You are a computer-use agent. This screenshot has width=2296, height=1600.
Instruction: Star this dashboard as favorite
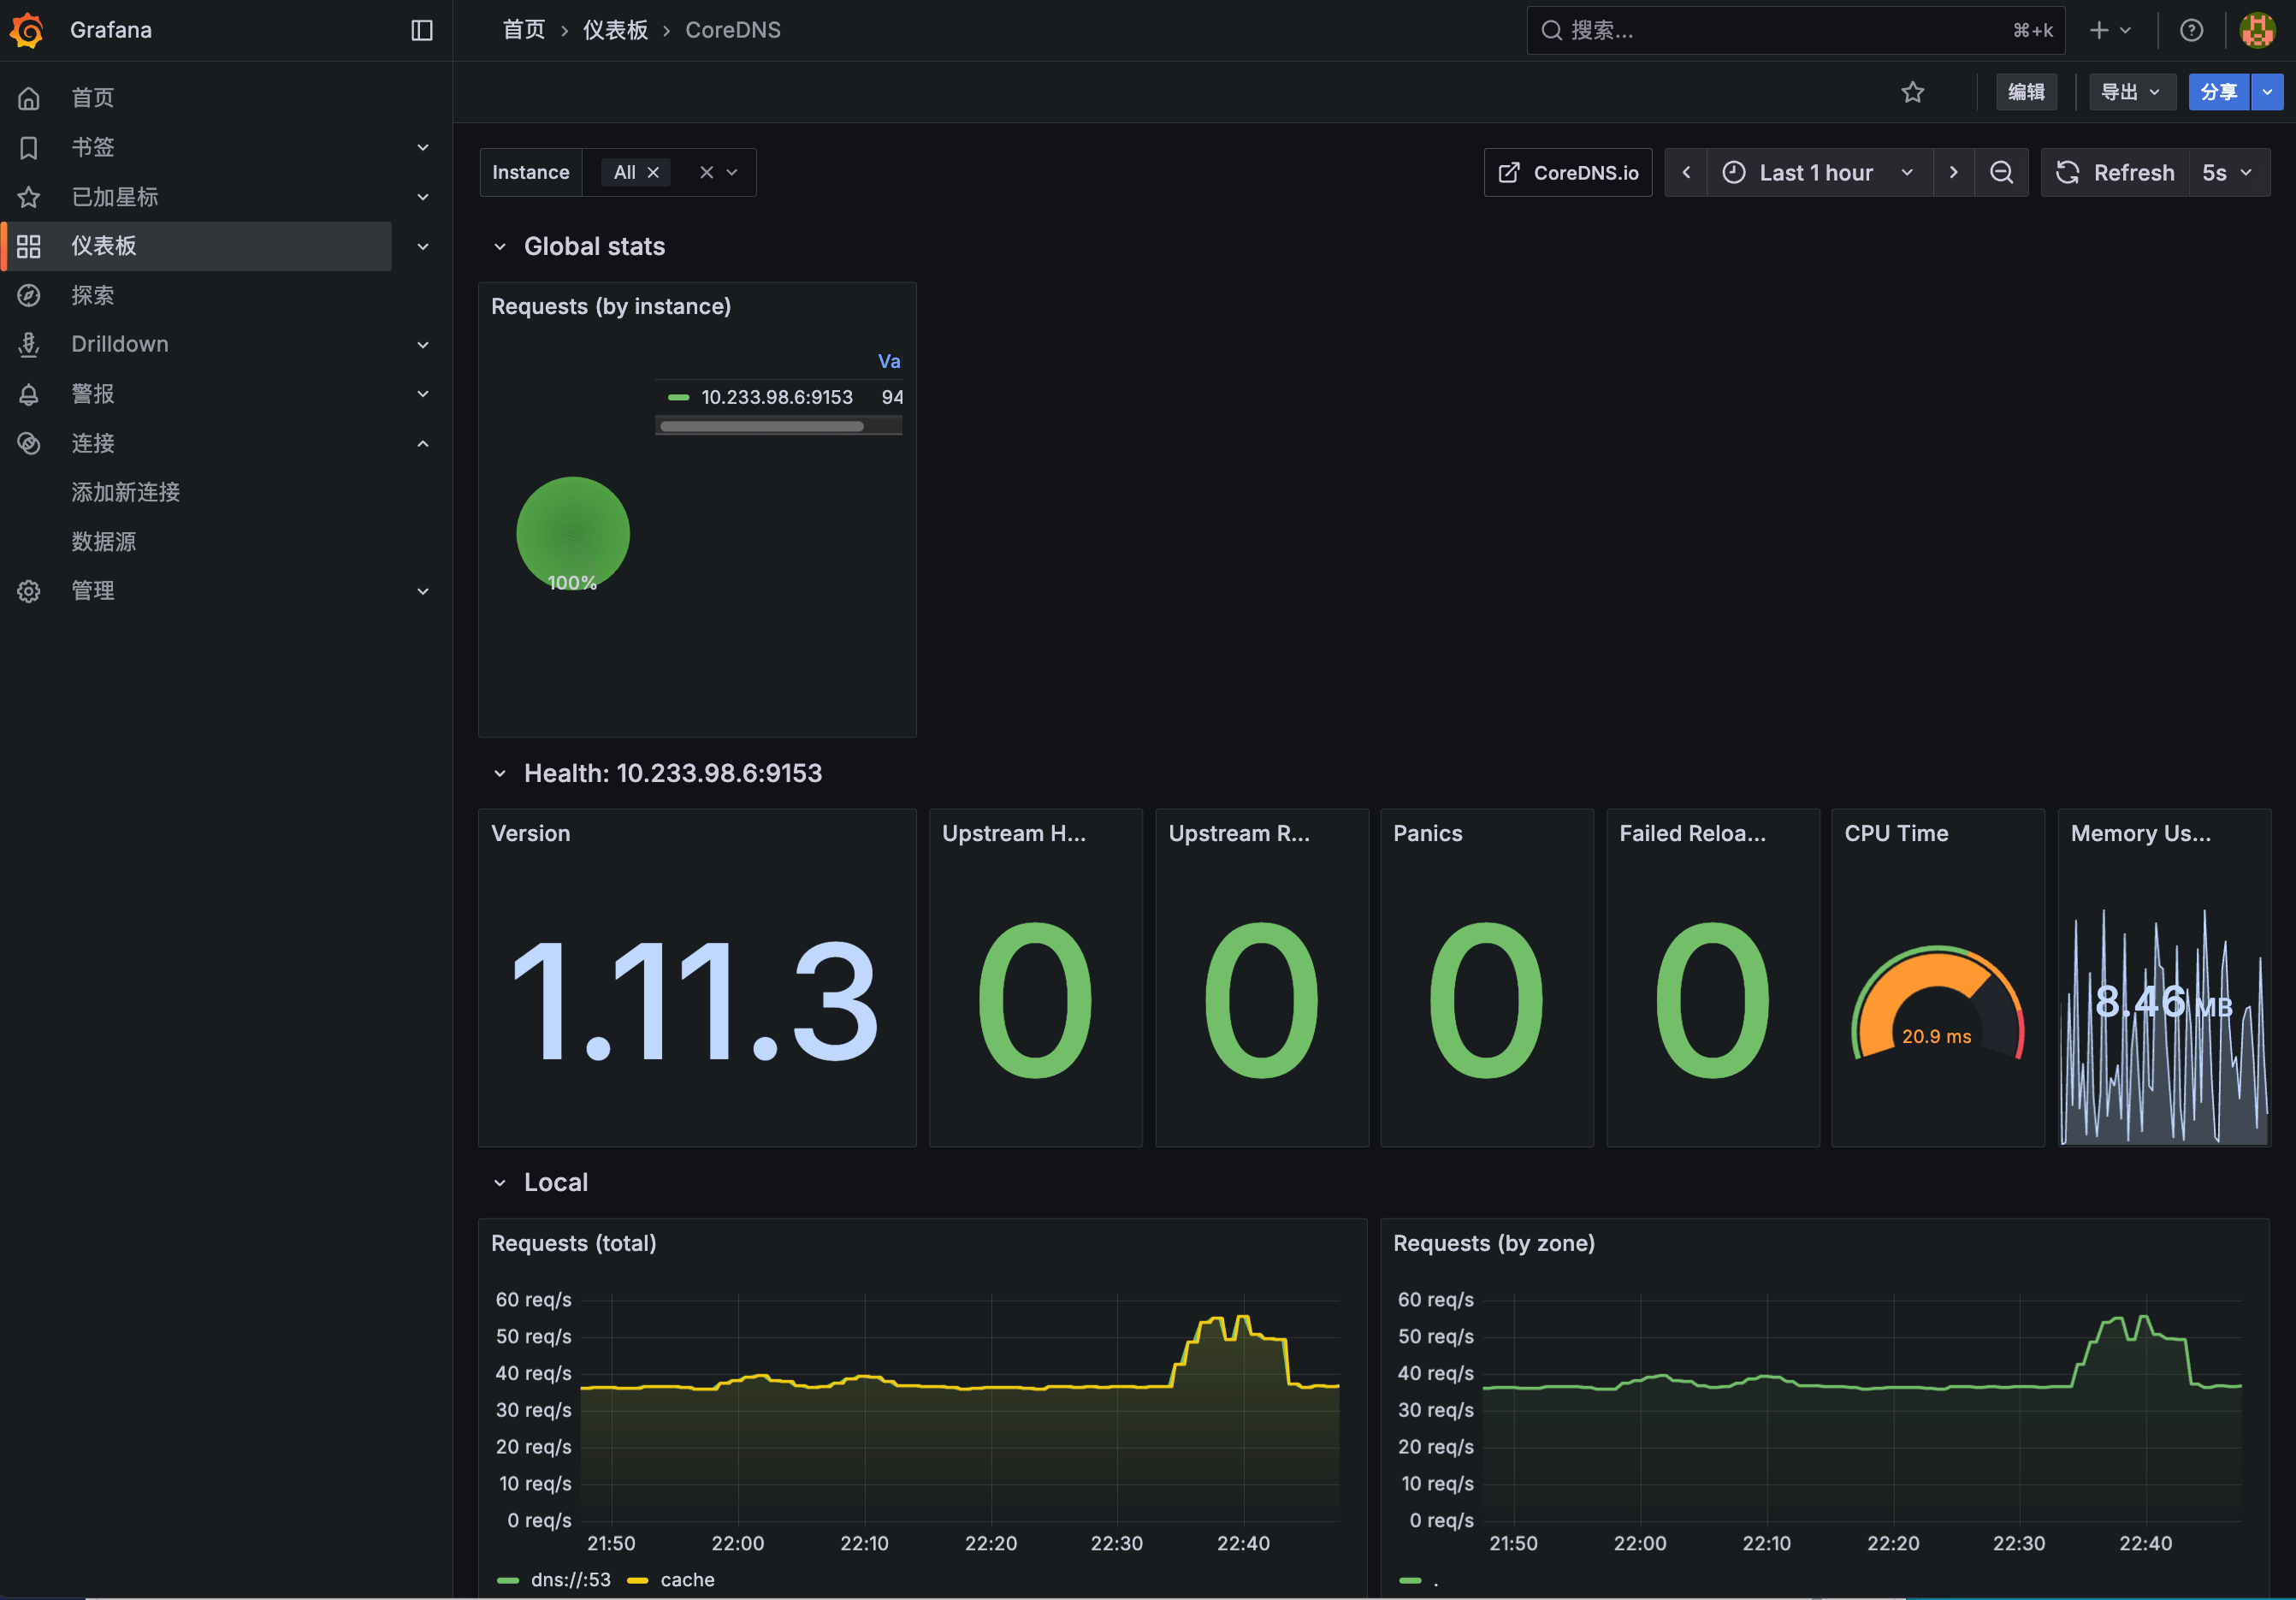point(1912,92)
